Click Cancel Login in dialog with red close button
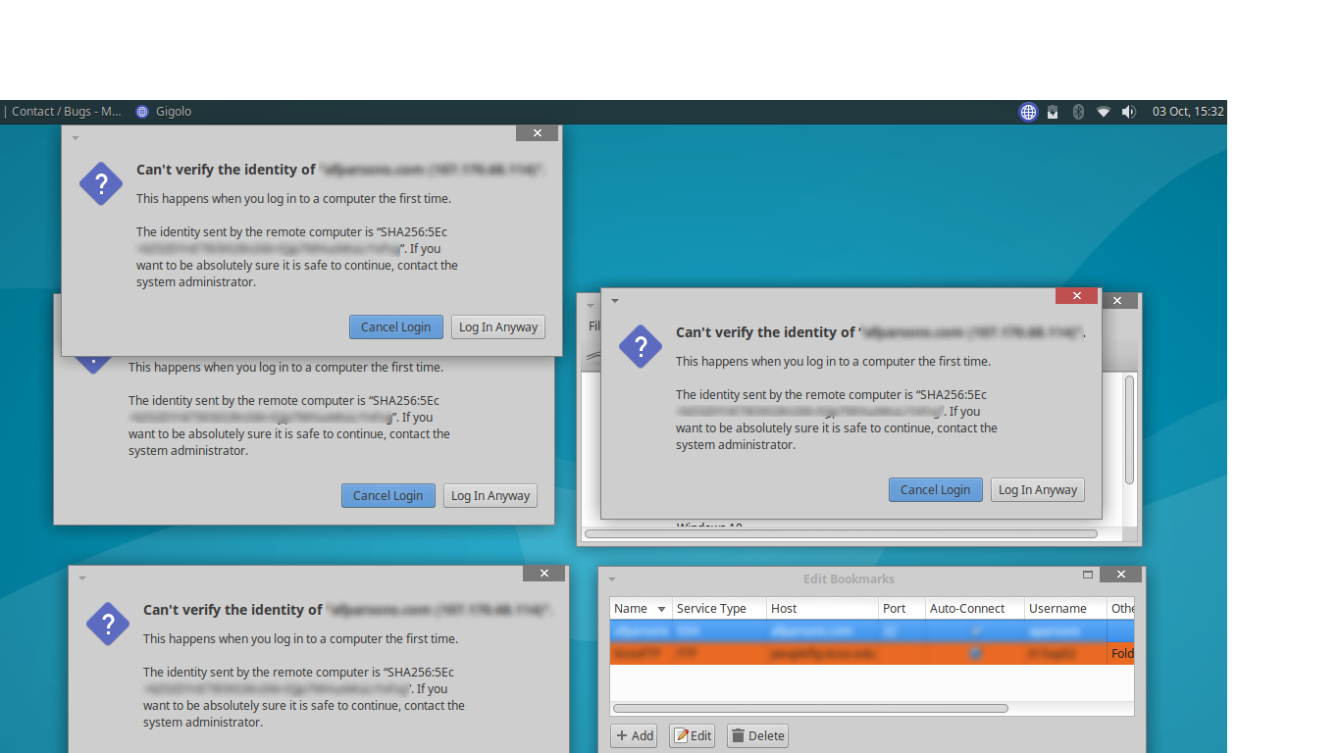The image size is (1340, 753). [x=935, y=490]
